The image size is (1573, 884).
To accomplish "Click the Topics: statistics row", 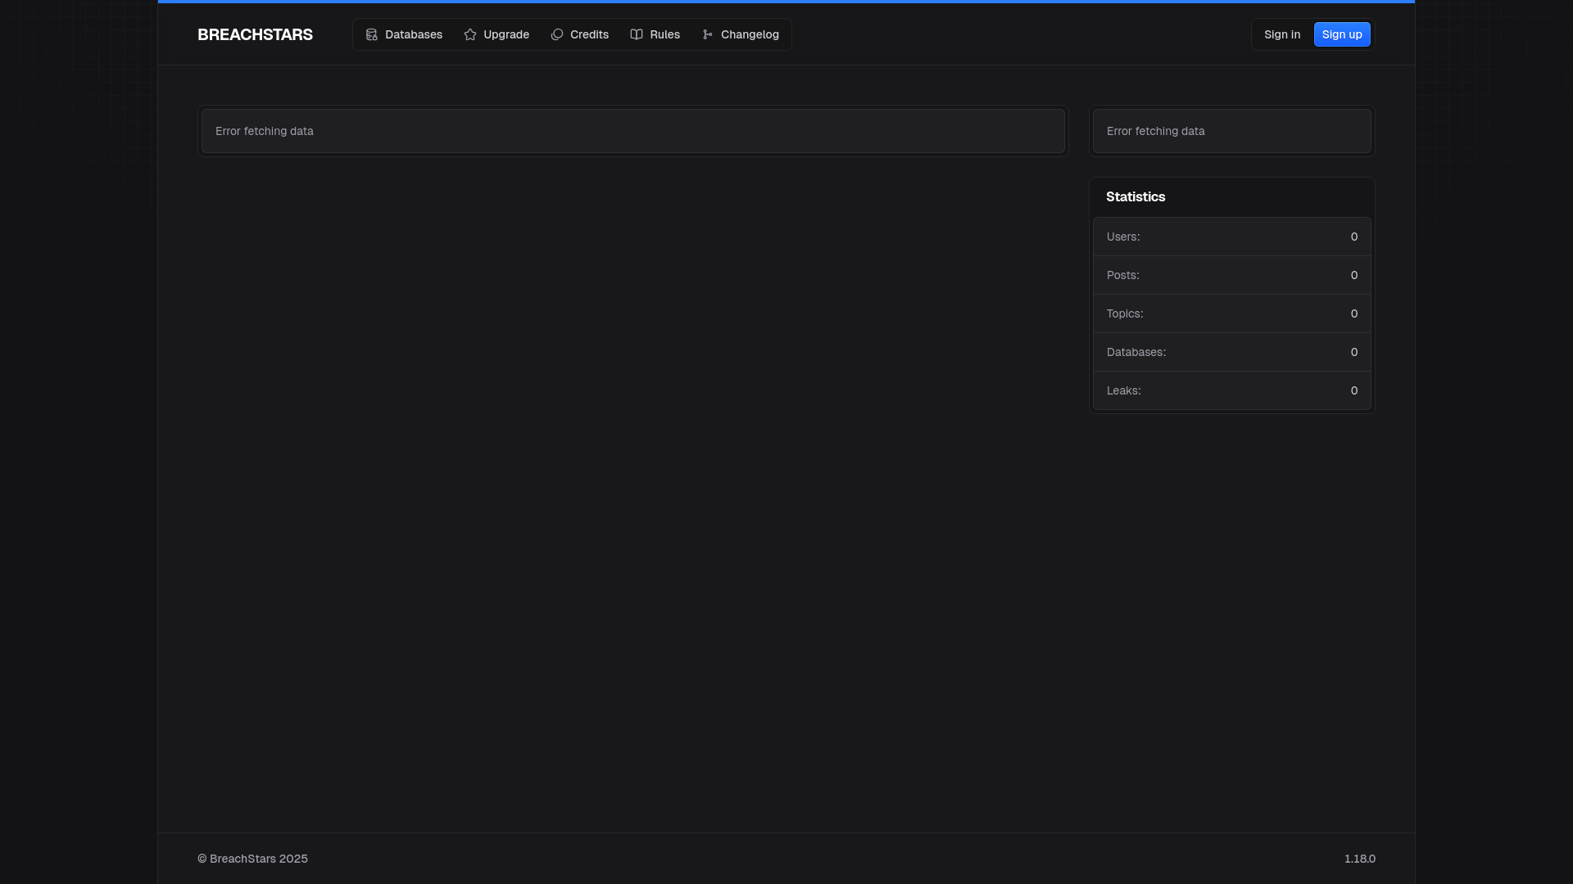I will pos(1232,313).
